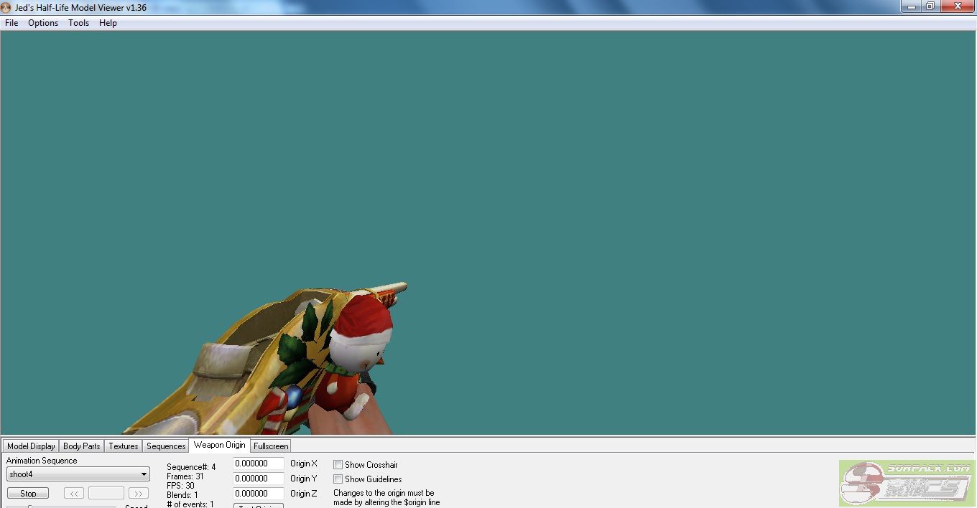Click the Half-Life Model Viewer title bar icon
Viewport: 977px width, 508px height.
[x=6, y=7]
